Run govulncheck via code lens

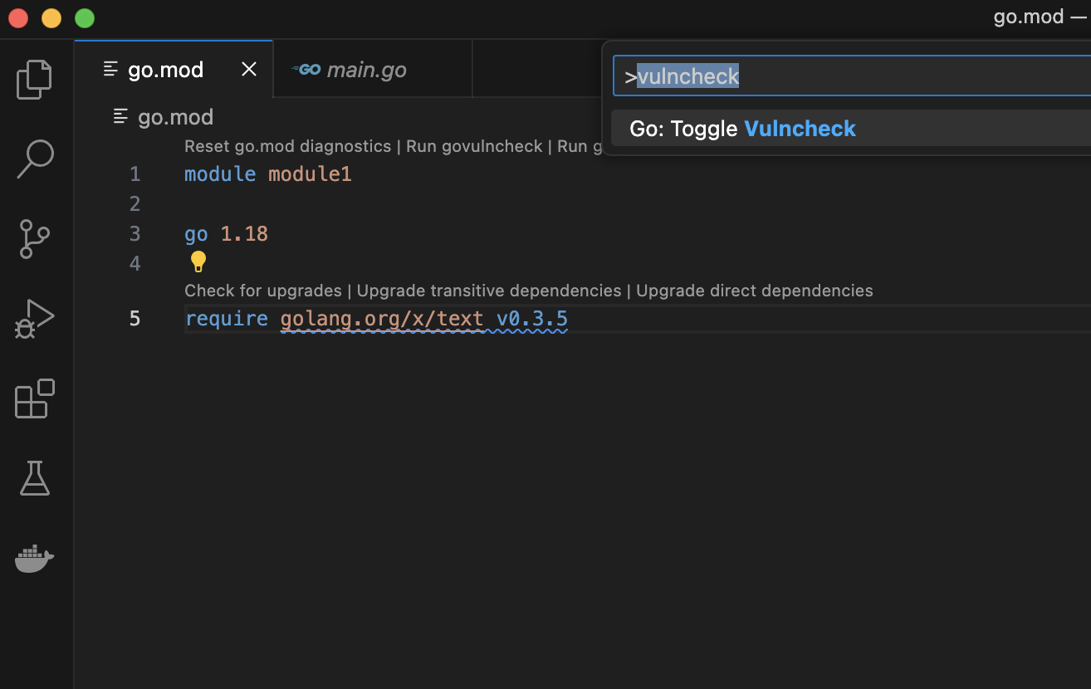pos(474,145)
